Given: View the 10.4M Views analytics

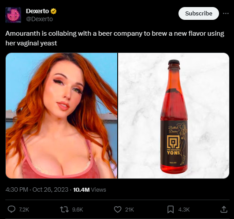Looking at the screenshot, I should click(x=89, y=189).
